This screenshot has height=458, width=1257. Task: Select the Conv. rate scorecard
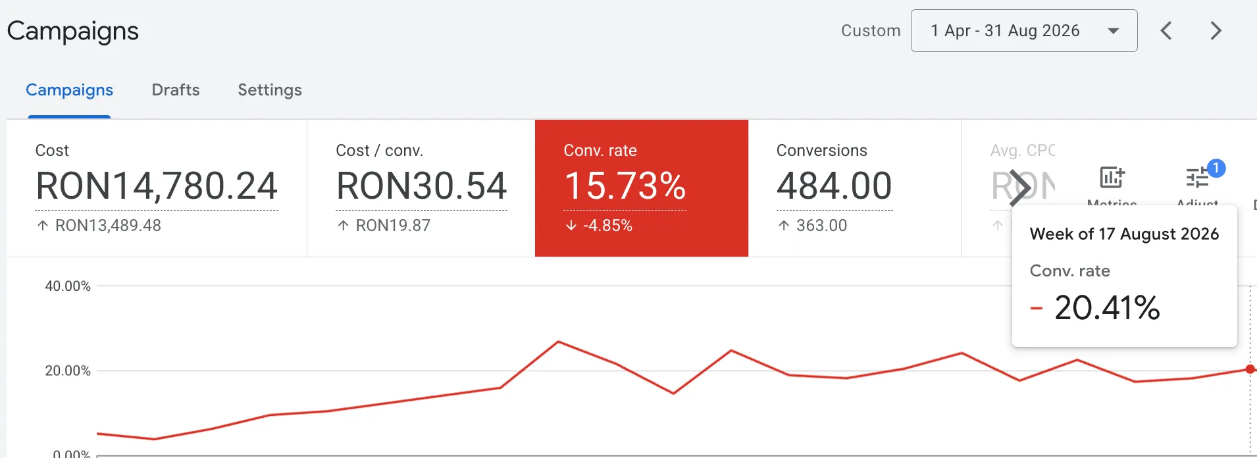pyautogui.click(x=642, y=188)
